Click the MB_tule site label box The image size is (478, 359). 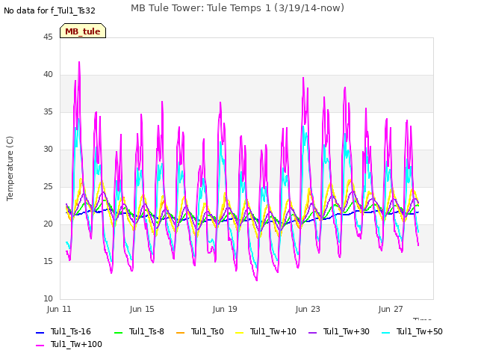83,31
